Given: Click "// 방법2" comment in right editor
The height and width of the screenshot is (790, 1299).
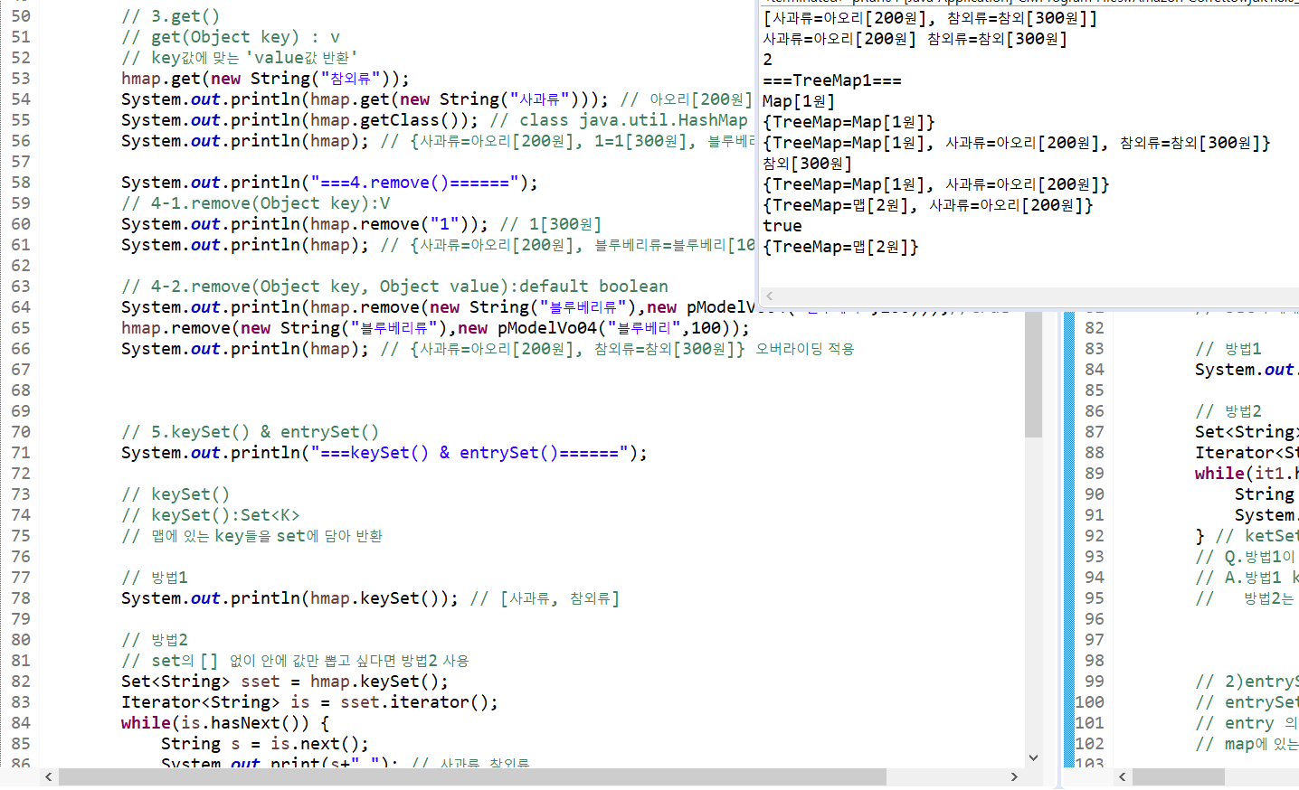Looking at the screenshot, I should (x=1228, y=411).
